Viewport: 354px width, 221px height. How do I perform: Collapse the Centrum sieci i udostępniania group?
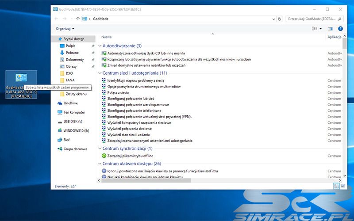[99, 73]
